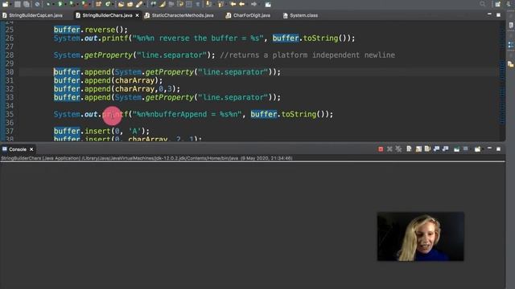Terminate the program with red stop button
Image resolution: width=515 pixels, height=289 pixels.
381,149
